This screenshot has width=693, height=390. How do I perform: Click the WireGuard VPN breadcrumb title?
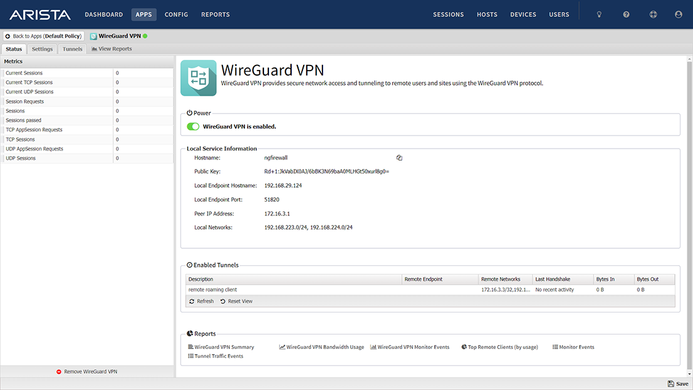120,37
